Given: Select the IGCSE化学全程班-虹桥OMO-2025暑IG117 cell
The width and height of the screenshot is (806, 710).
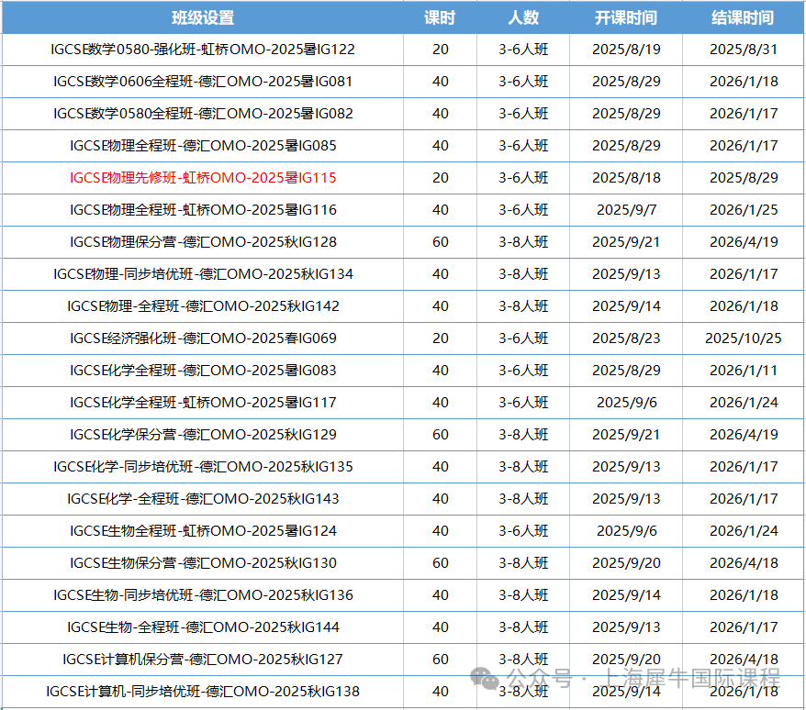Looking at the screenshot, I should click(203, 403).
